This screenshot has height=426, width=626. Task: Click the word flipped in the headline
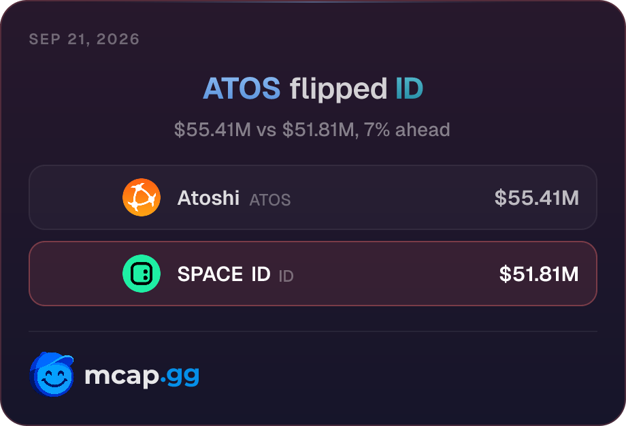338,89
